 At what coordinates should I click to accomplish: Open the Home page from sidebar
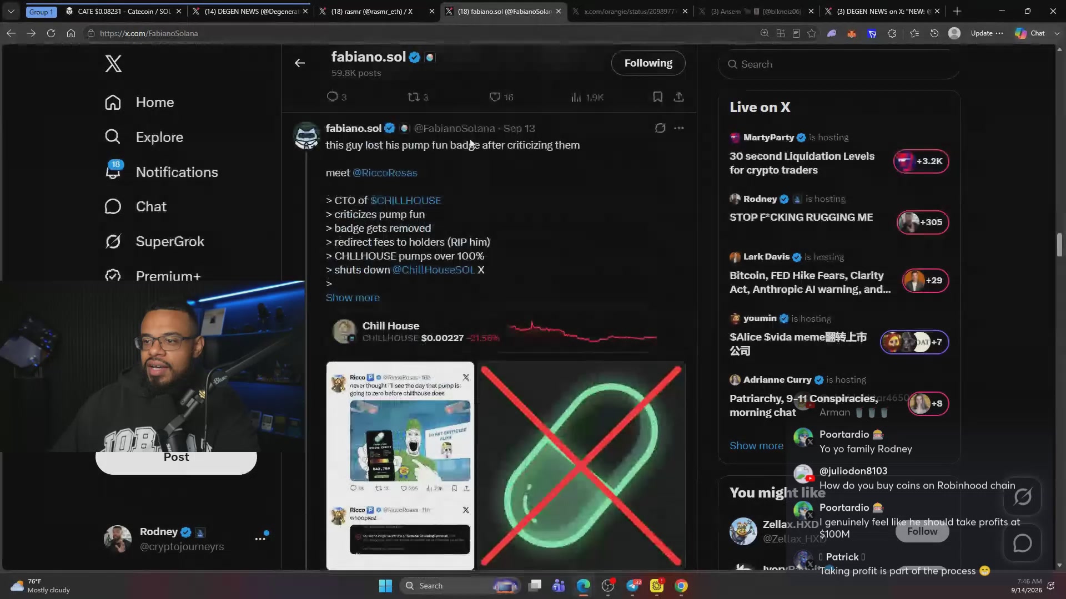pos(139,103)
